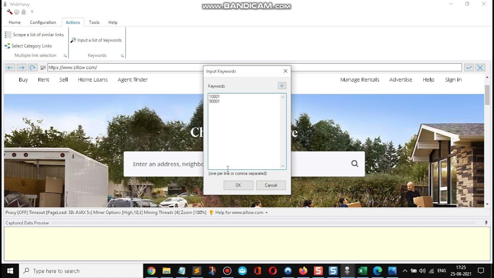Open Bandicam recorder from the taskbar

click(227, 271)
